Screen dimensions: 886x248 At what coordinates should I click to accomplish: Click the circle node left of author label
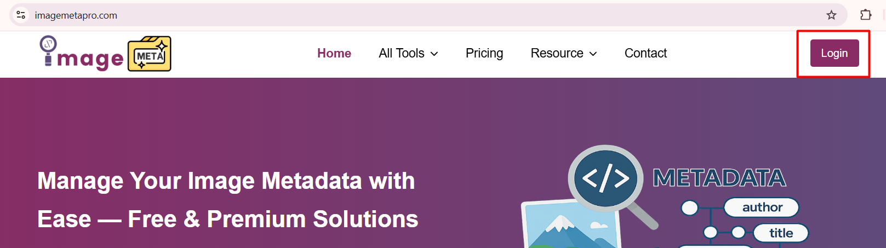pos(689,208)
